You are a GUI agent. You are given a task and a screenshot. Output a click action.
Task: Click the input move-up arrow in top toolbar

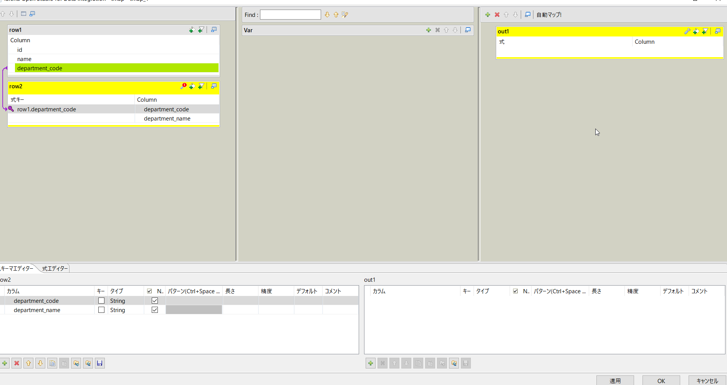(3, 14)
